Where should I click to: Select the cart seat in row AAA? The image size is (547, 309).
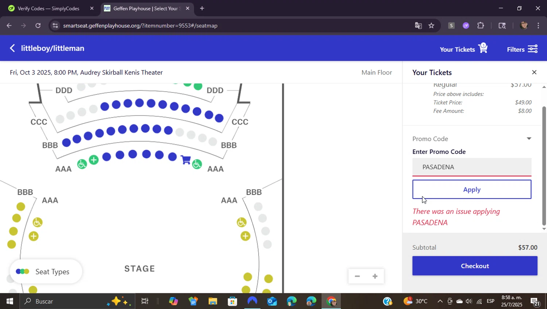[x=186, y=160]
